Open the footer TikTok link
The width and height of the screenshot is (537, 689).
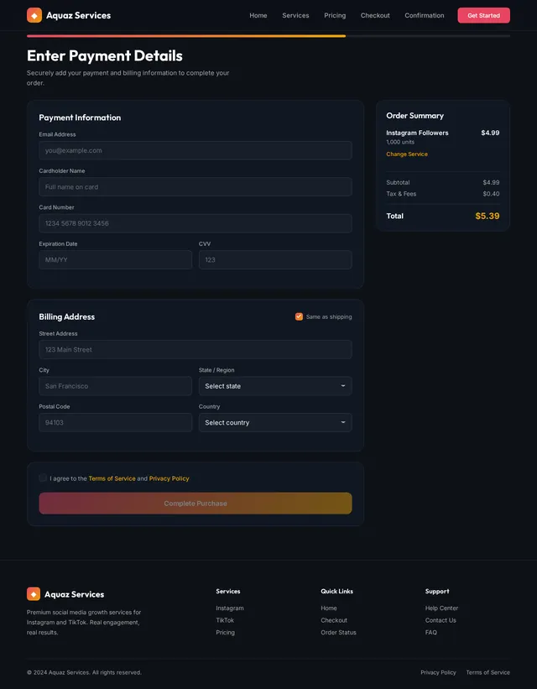pos(225,620)
